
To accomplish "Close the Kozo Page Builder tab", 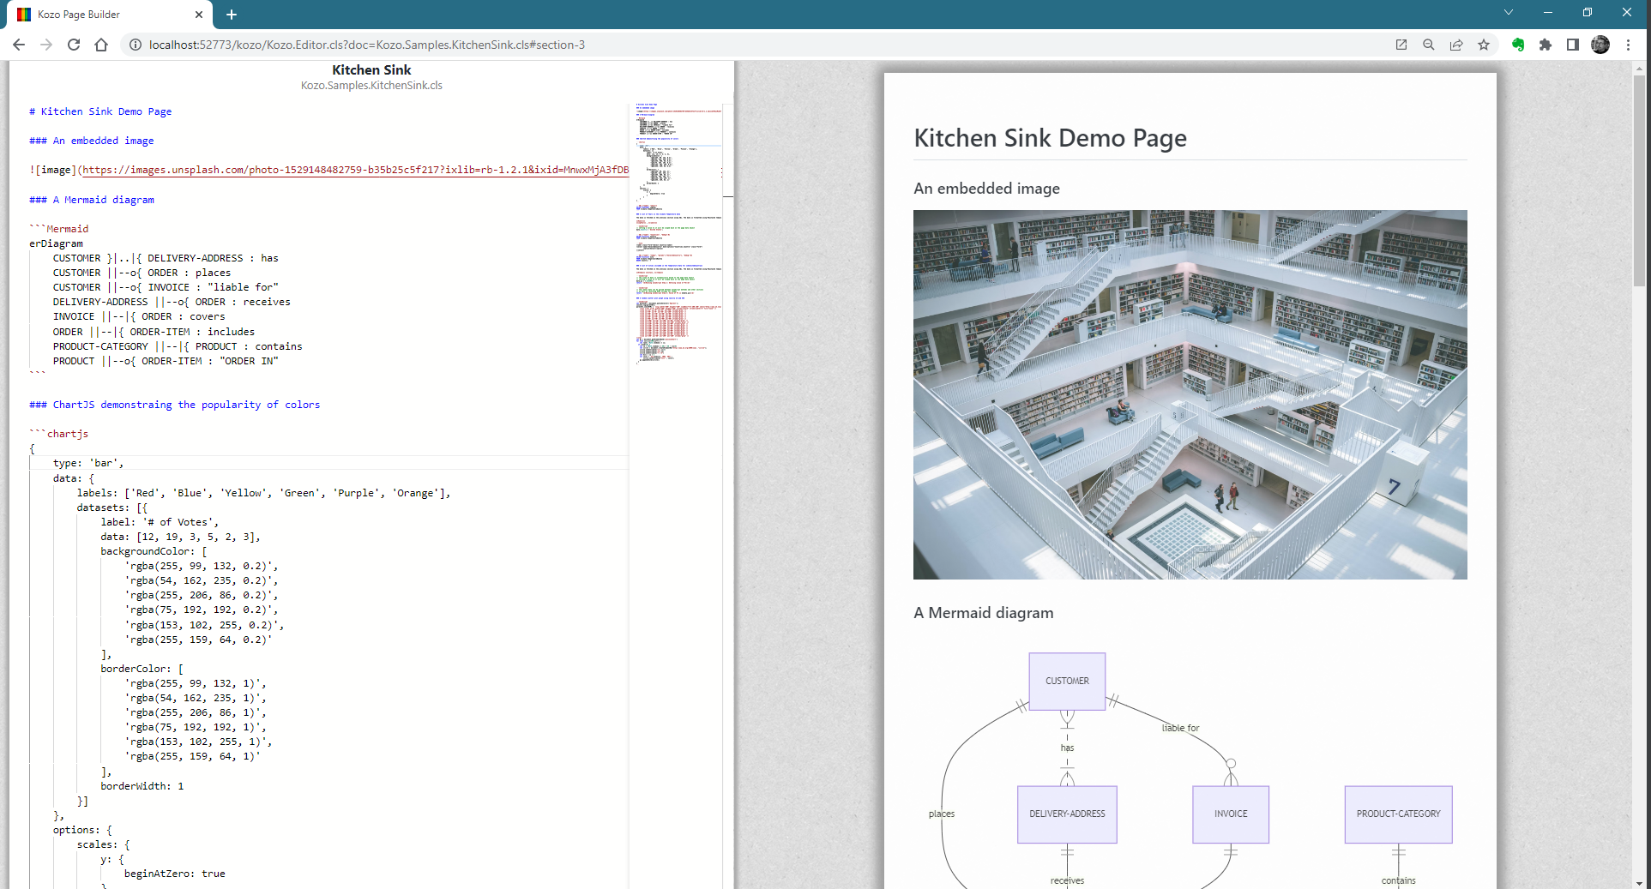I will click(199, 15).
